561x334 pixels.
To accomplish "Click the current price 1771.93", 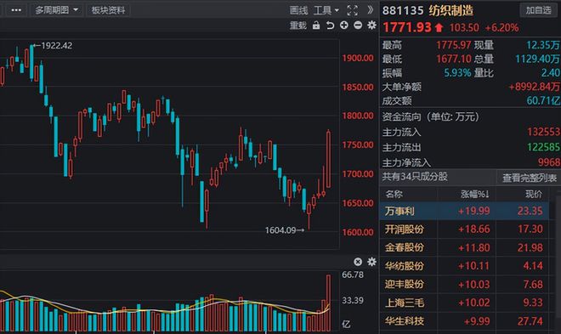I will [x=407, y=27].
